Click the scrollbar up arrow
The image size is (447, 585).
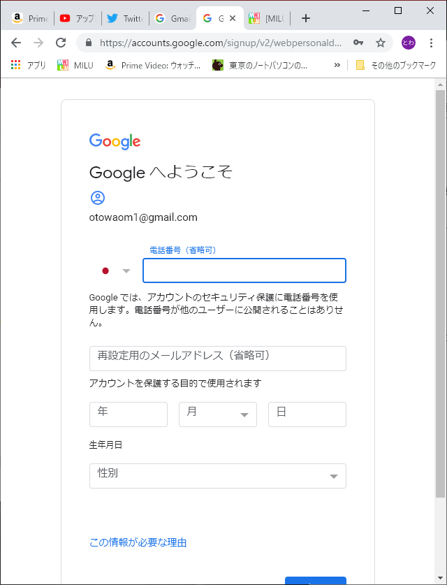(x=440, y=85)
